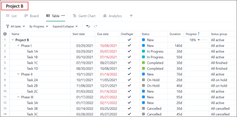Click start date 05/10/2021 of Task 1B
Image resolution: width=237 pixels, height=117 pixels.
click(x=85, y=57)
